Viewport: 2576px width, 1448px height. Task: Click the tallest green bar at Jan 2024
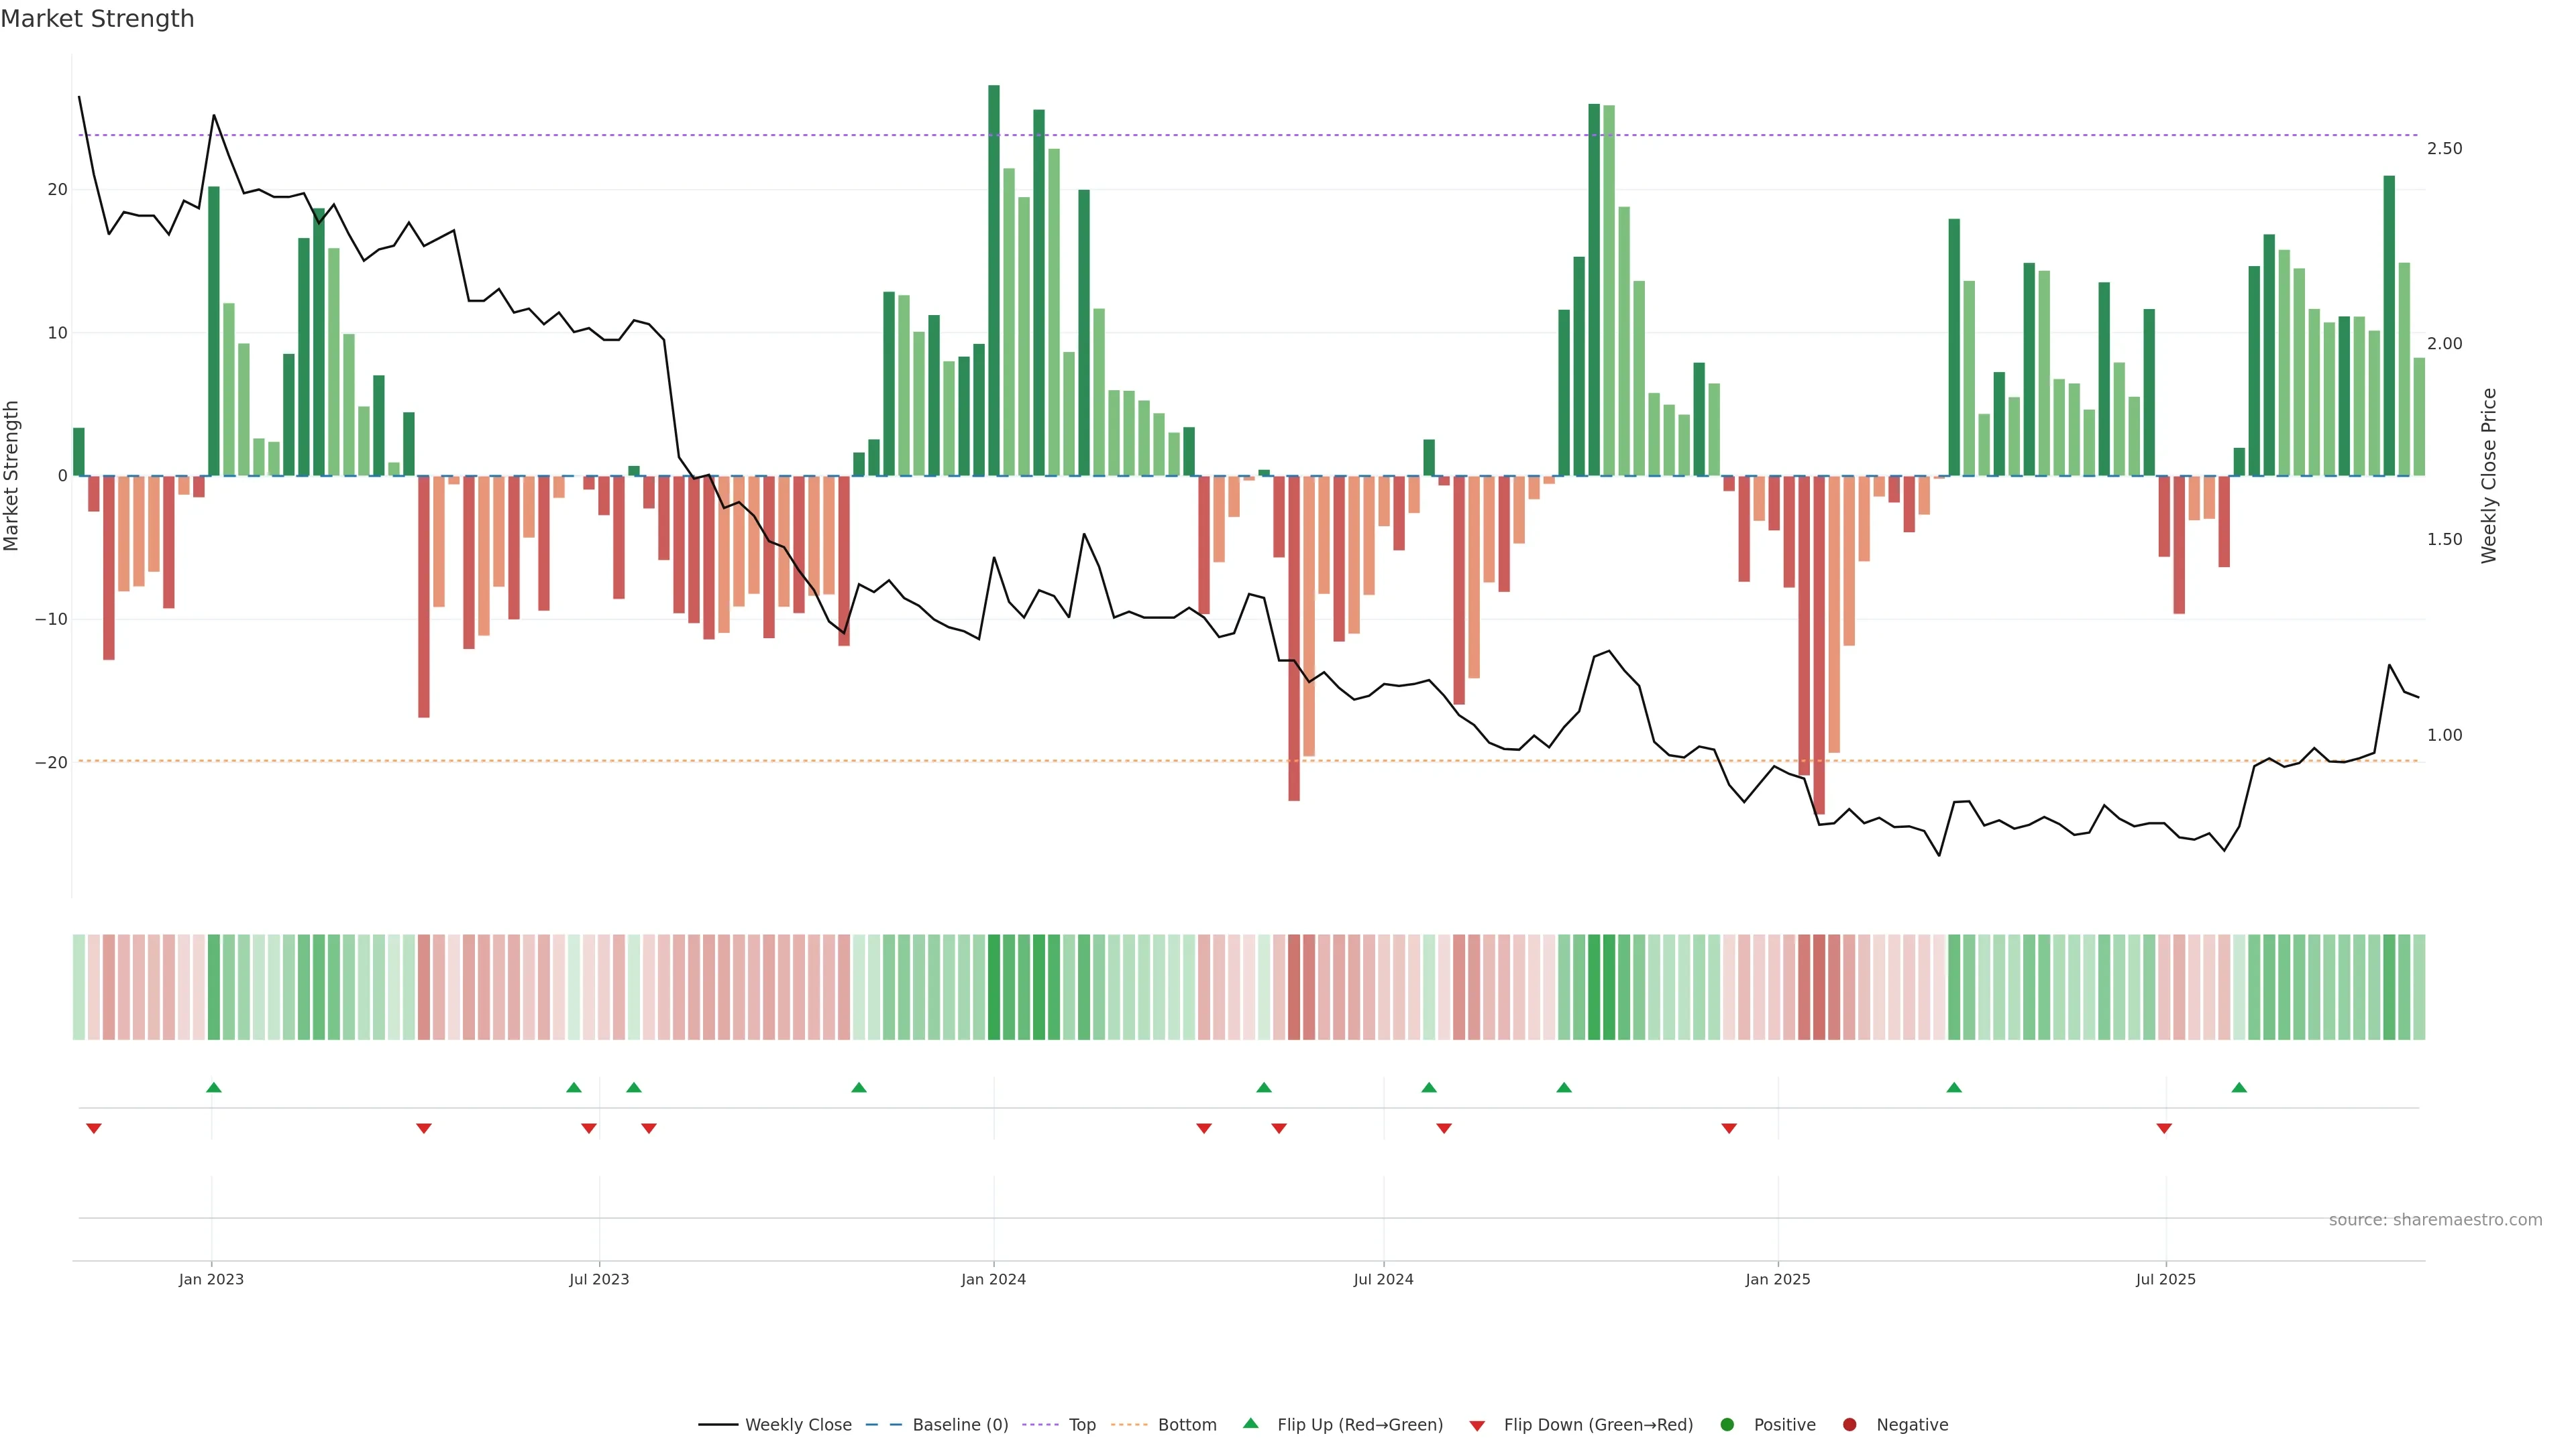(994, 280)
